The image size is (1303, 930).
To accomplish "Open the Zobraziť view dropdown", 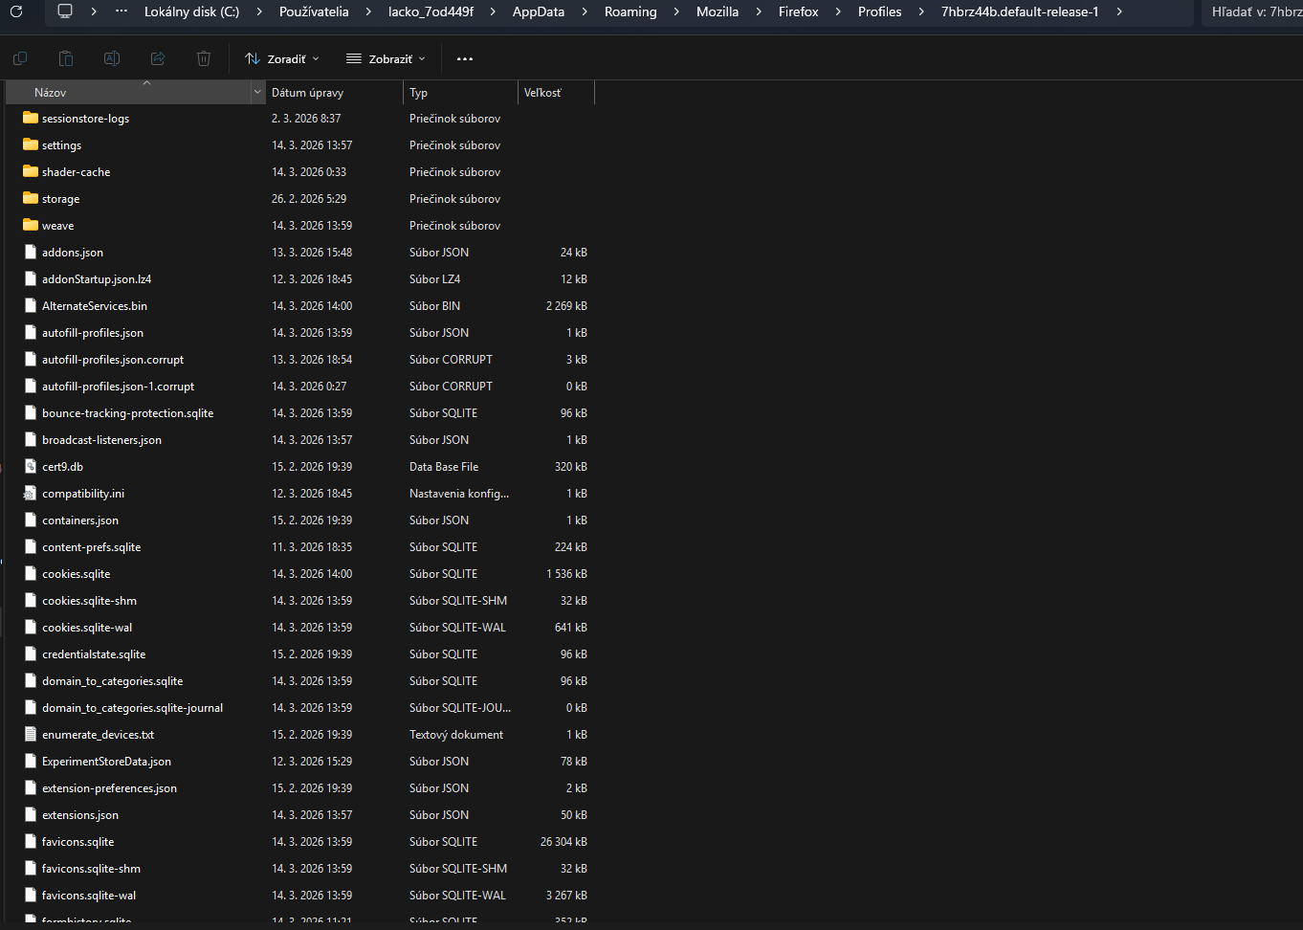I will click(x=386, y=59).
